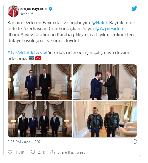
Task: Open top-right medal pinning photo
Action: pos(105,82)
